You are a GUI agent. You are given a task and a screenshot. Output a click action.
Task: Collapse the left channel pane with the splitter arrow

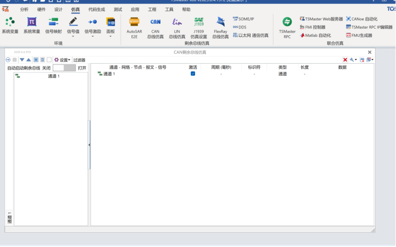tap(90, 145)
